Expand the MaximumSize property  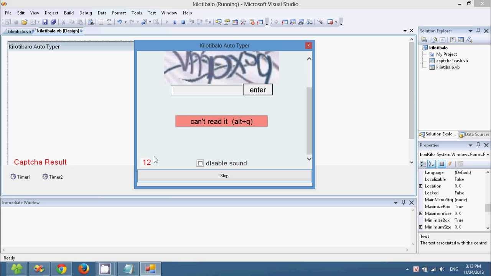coord(421,214)
